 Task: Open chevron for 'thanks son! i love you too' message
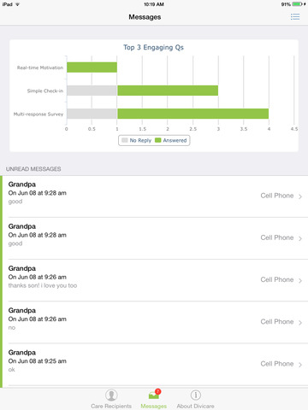pyautogui.click(x=300, y=280)
